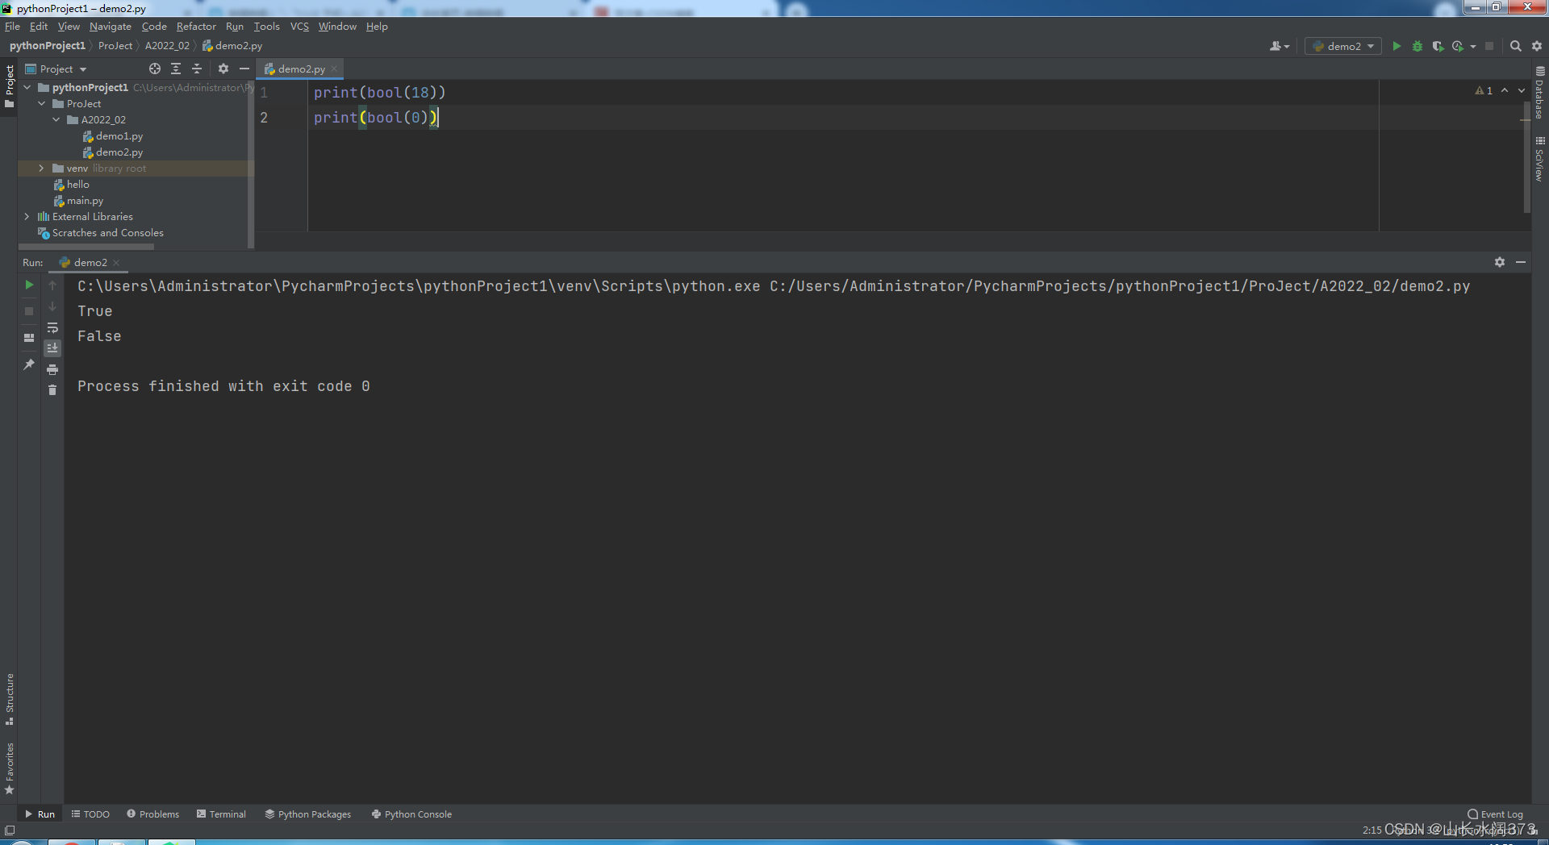Click the grey Stop square in top toolbar

point(1489,46)
